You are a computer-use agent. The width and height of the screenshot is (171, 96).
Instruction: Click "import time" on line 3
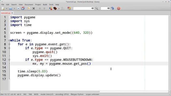[x=21, y=25]
